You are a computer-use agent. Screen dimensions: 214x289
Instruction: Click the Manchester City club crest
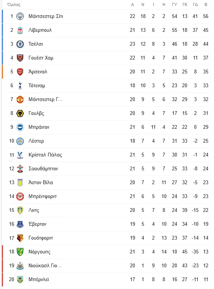click(x=20, y=16)
